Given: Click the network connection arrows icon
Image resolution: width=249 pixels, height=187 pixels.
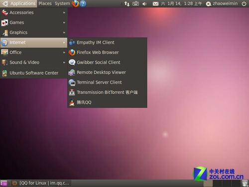Looking at the screenshot, I should pyautogui.click(x=127, y=3).
